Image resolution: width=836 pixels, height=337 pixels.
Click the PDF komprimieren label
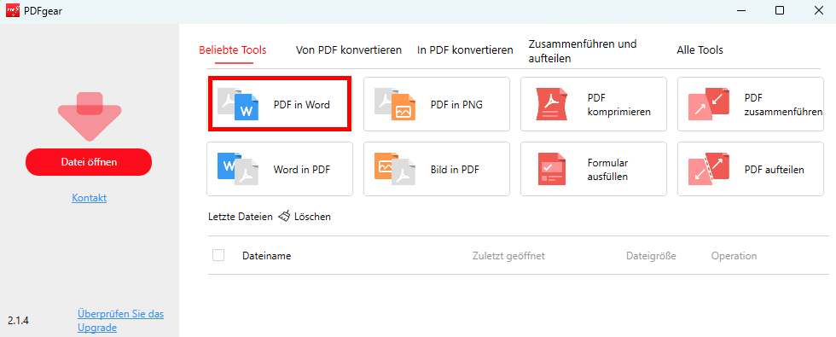tap(619, 105)
